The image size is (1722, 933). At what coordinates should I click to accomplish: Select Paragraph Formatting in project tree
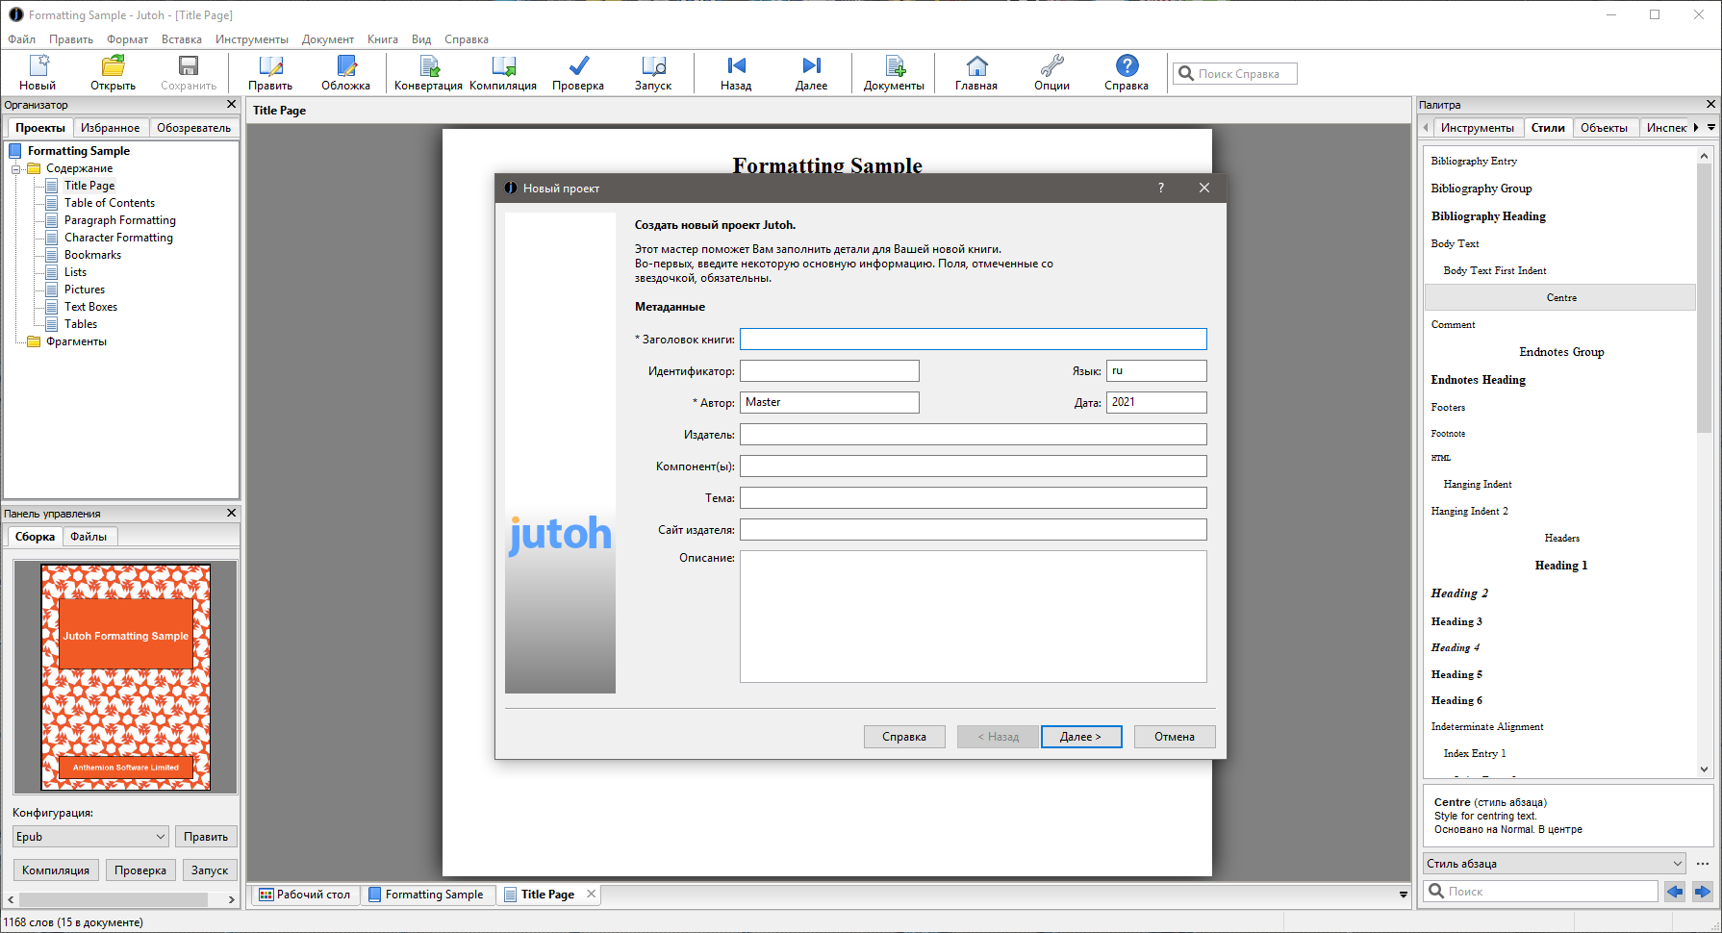click(x=120, y=220)
